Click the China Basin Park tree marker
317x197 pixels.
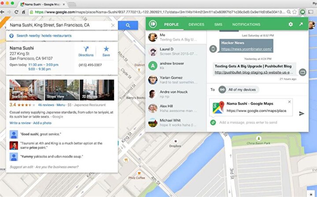[258, 138]
